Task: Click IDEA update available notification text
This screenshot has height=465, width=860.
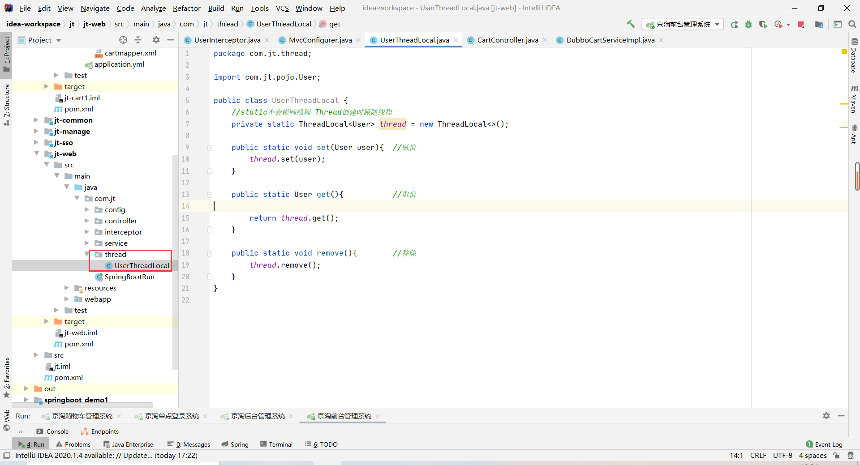Action: [106, 456]
